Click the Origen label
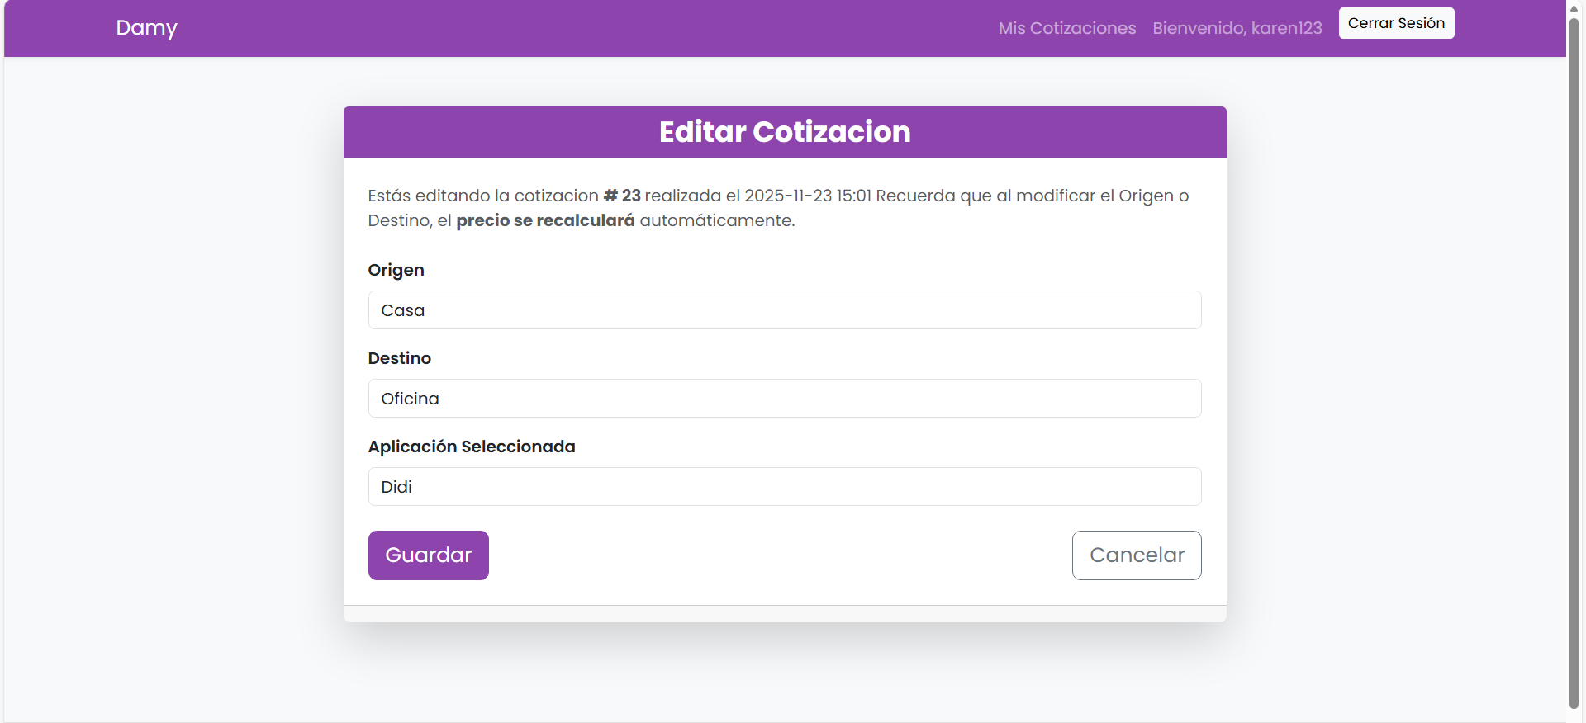 (x=396, y=270)
